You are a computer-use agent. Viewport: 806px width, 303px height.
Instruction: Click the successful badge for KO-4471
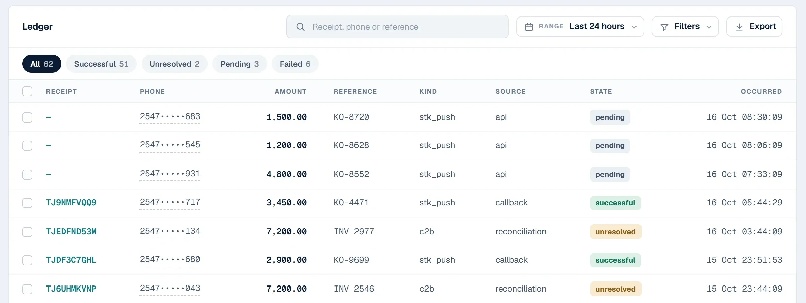pyautogui.click(x=615, y=203)
